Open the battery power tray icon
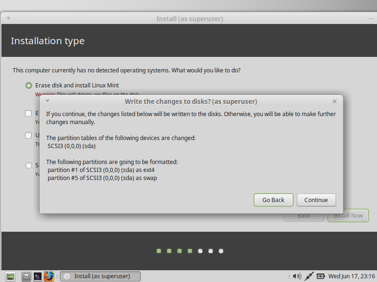 (320, 276)
